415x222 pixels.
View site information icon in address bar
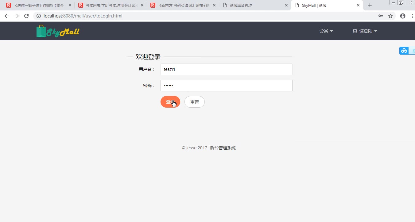pos(39,16)
